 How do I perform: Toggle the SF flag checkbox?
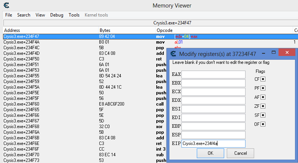point(263,115)
